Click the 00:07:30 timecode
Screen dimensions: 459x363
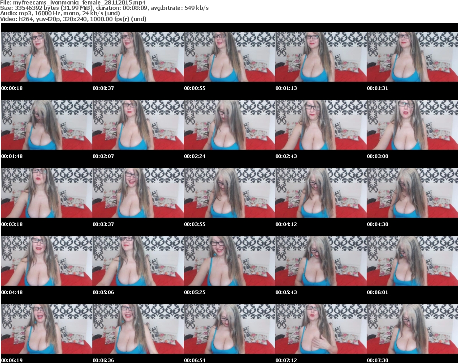(377, 360)
